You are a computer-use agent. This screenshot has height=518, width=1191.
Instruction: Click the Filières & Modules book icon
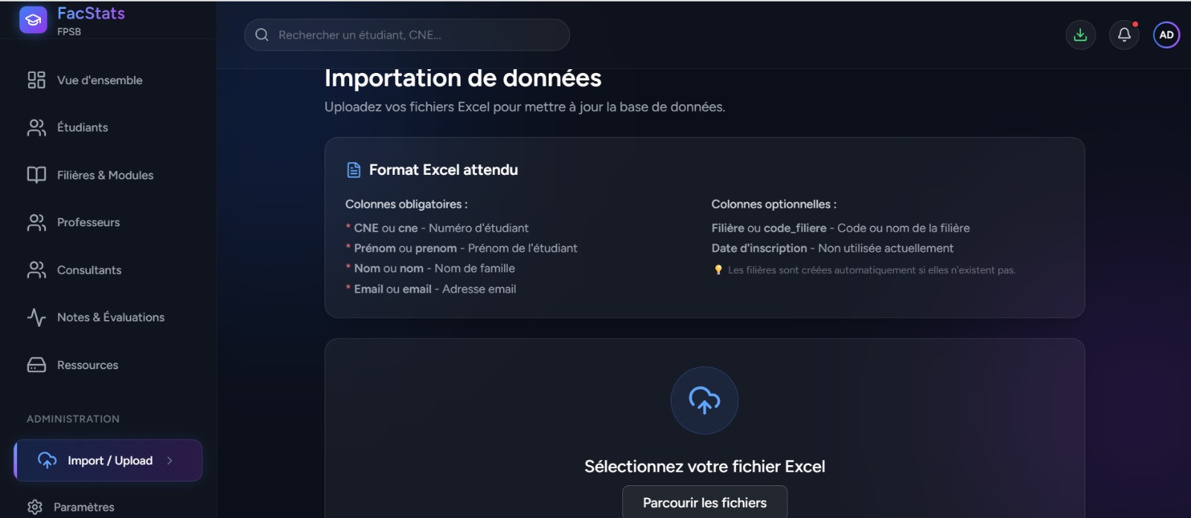(x=36, y=175)
